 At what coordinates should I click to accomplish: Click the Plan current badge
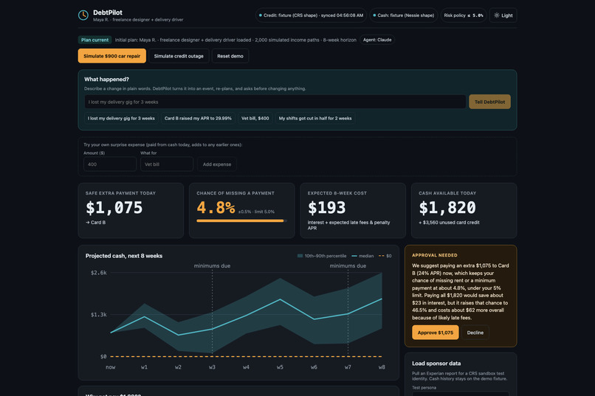click(94, 40)
